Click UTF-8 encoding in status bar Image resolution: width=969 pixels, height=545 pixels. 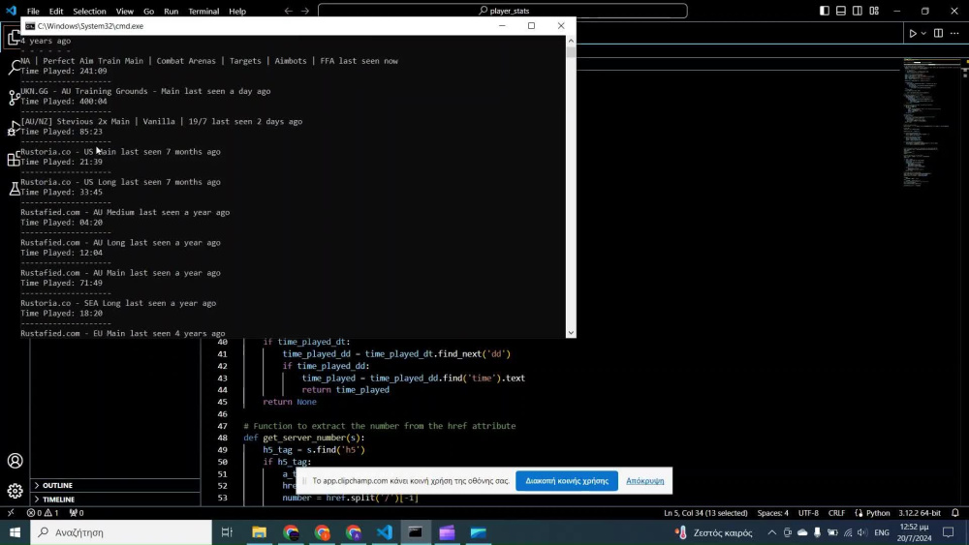click(x=808, y=513)
